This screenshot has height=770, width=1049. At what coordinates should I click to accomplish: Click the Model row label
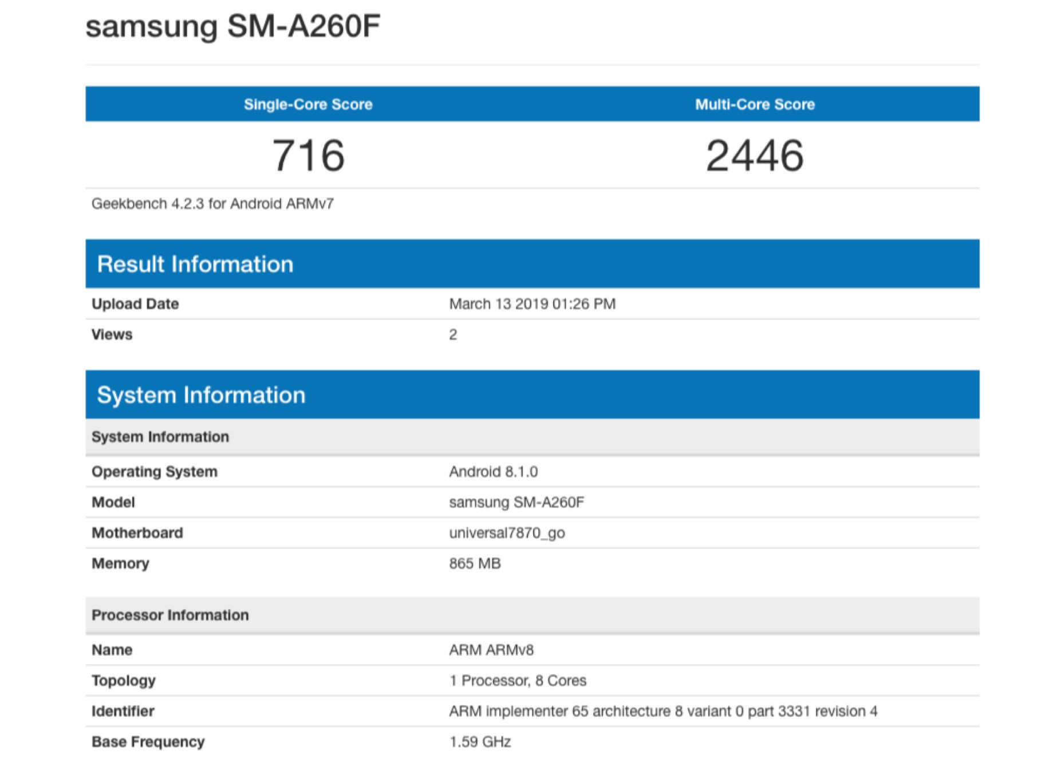click(113, 502)
